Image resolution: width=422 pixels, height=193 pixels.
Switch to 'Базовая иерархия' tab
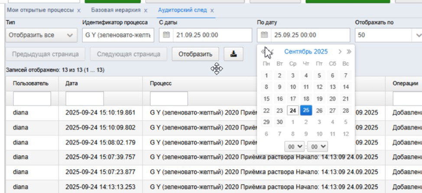coord(116,10)
